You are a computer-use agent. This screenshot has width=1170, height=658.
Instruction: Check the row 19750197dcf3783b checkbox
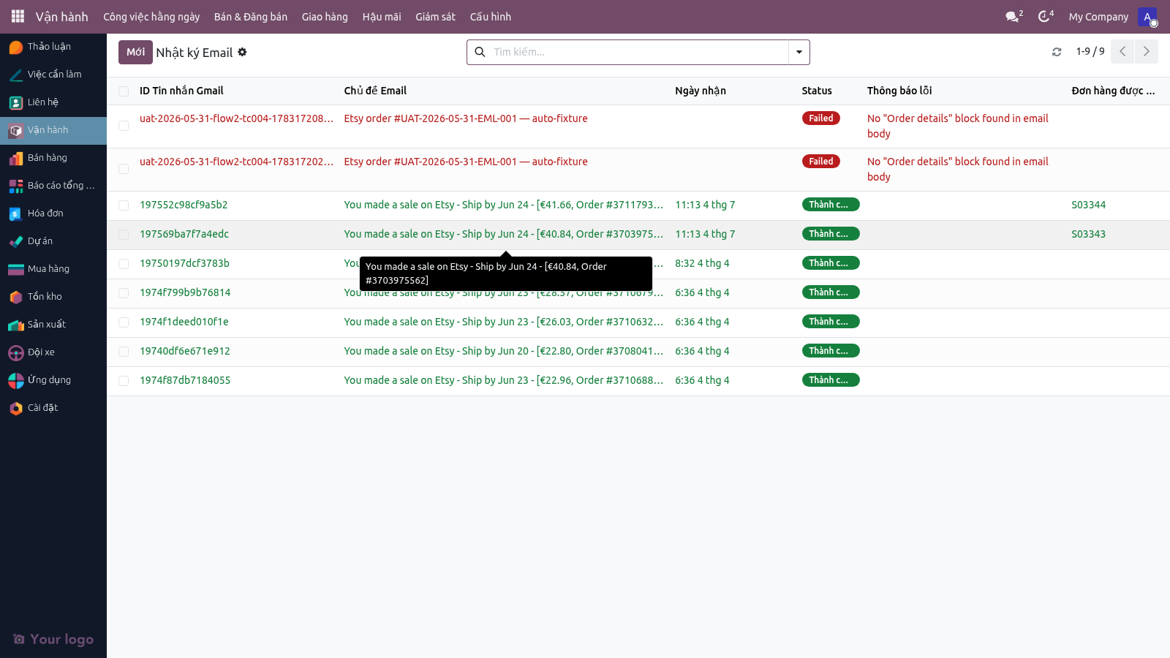click(124, 264)
